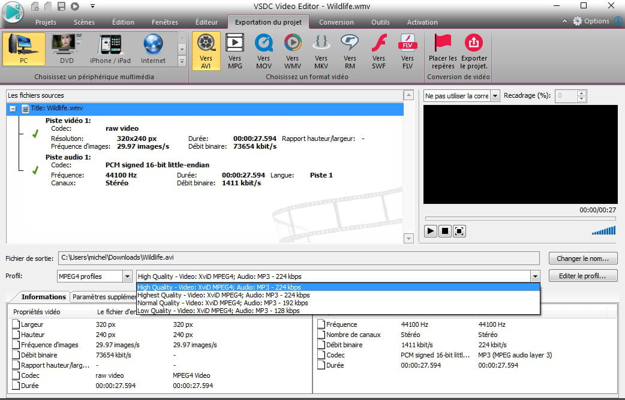Collapse ribbon with caret icon
The image size is (625, 400).
point(564,21)
